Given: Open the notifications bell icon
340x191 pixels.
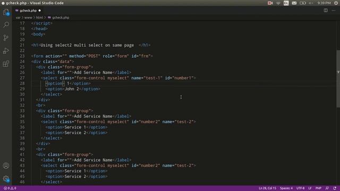Looking at the screenshot, I should click(335, 188).
